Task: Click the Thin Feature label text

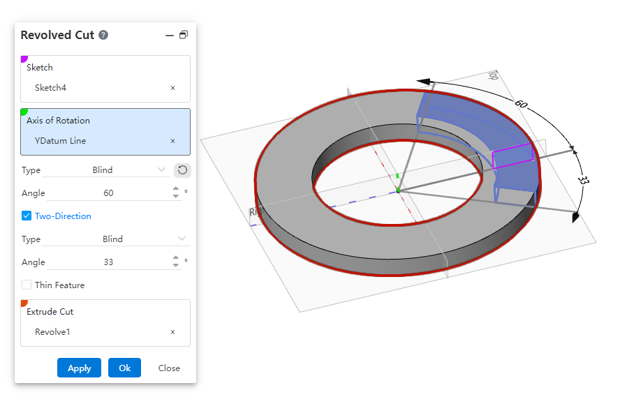Action: tap(59, 285)
